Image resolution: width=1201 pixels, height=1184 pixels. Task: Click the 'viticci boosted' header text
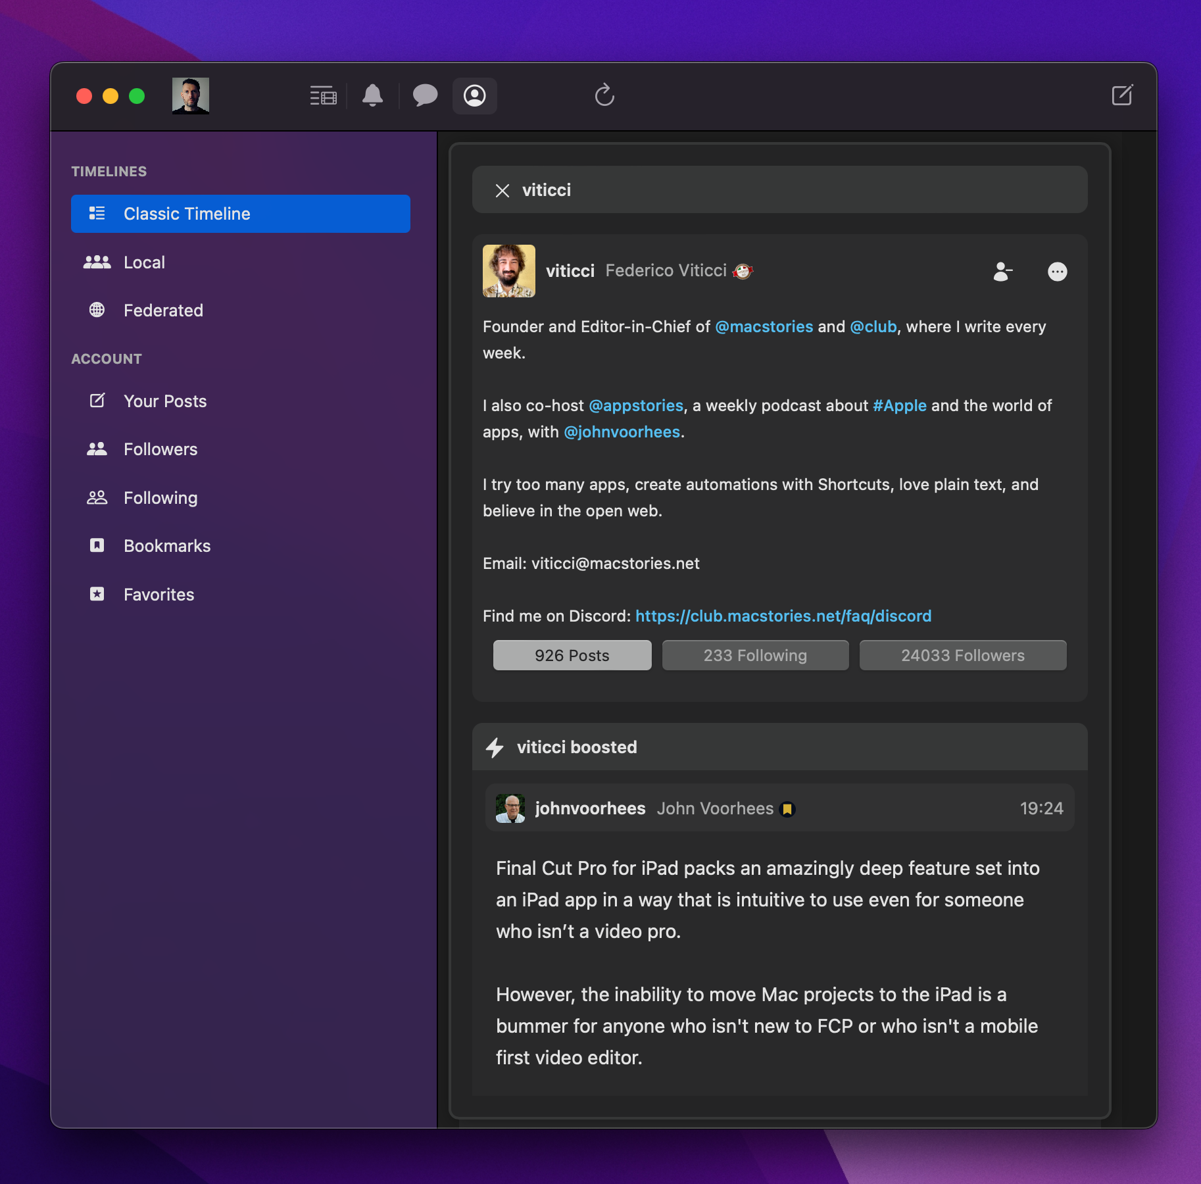(577, 747)
